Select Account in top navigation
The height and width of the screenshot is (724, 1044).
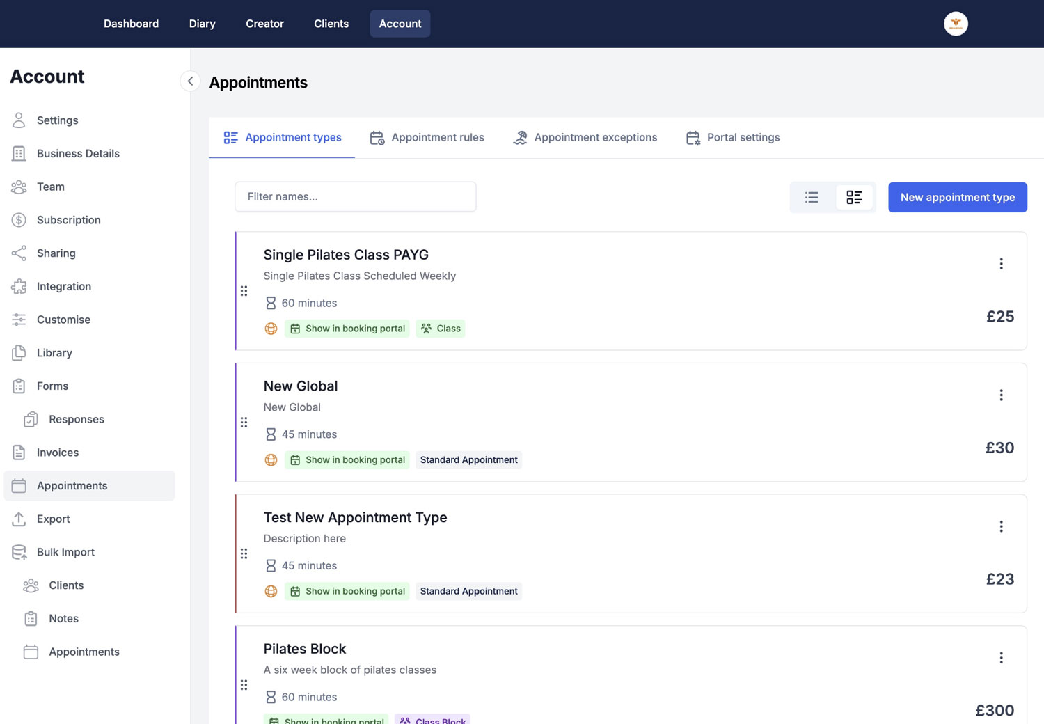point(400,24)
